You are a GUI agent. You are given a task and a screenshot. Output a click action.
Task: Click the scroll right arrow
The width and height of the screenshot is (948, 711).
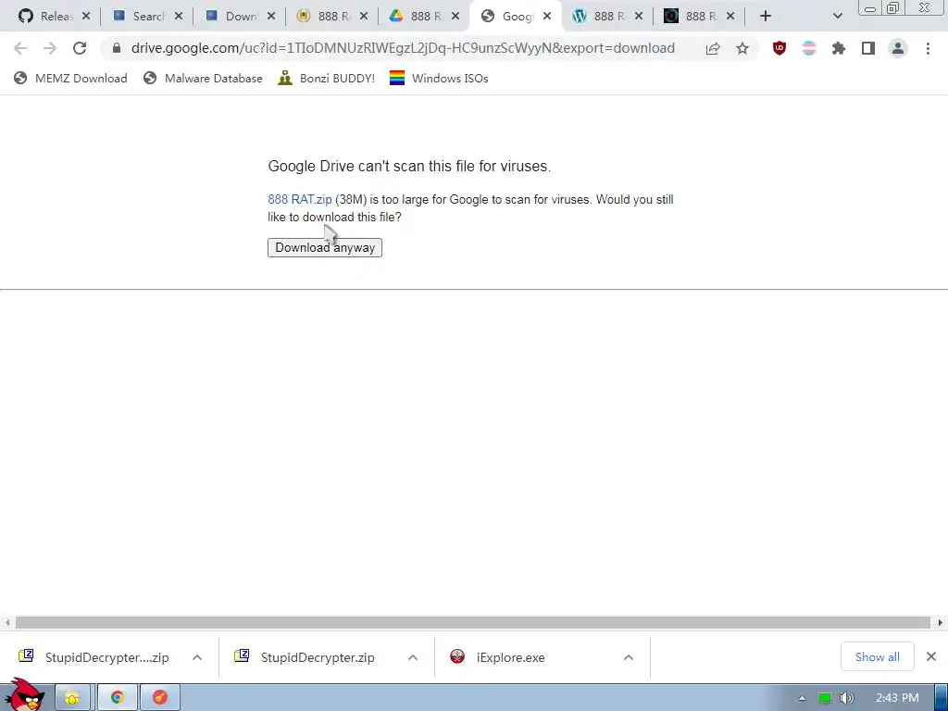[941, 622]
